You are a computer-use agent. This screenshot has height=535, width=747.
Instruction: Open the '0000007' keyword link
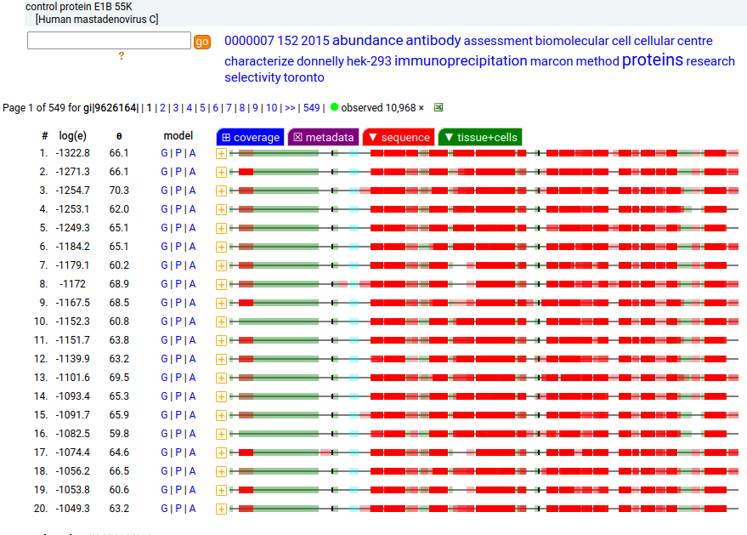coord(249,41)
